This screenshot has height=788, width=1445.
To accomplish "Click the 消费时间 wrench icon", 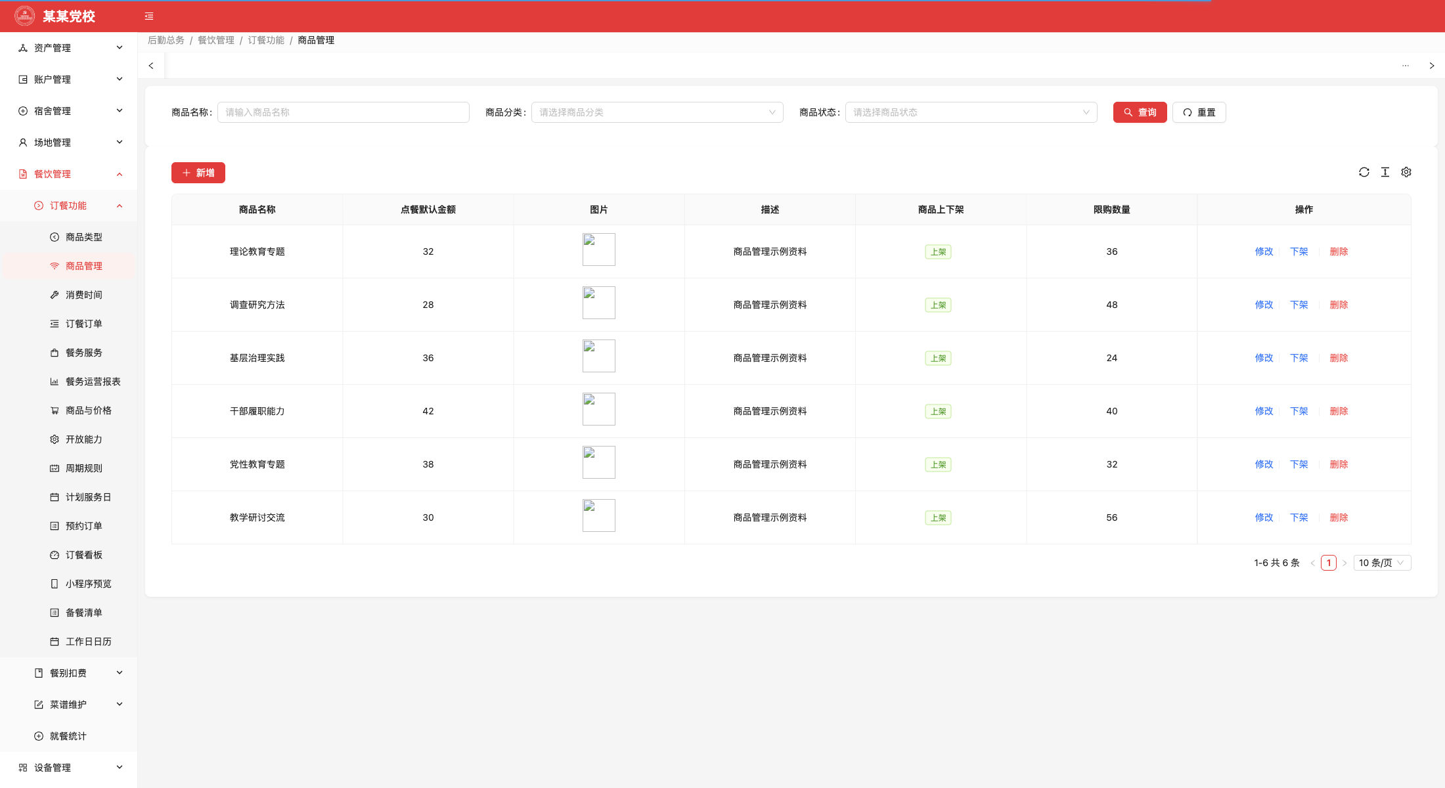I will [x=55, y=295].
